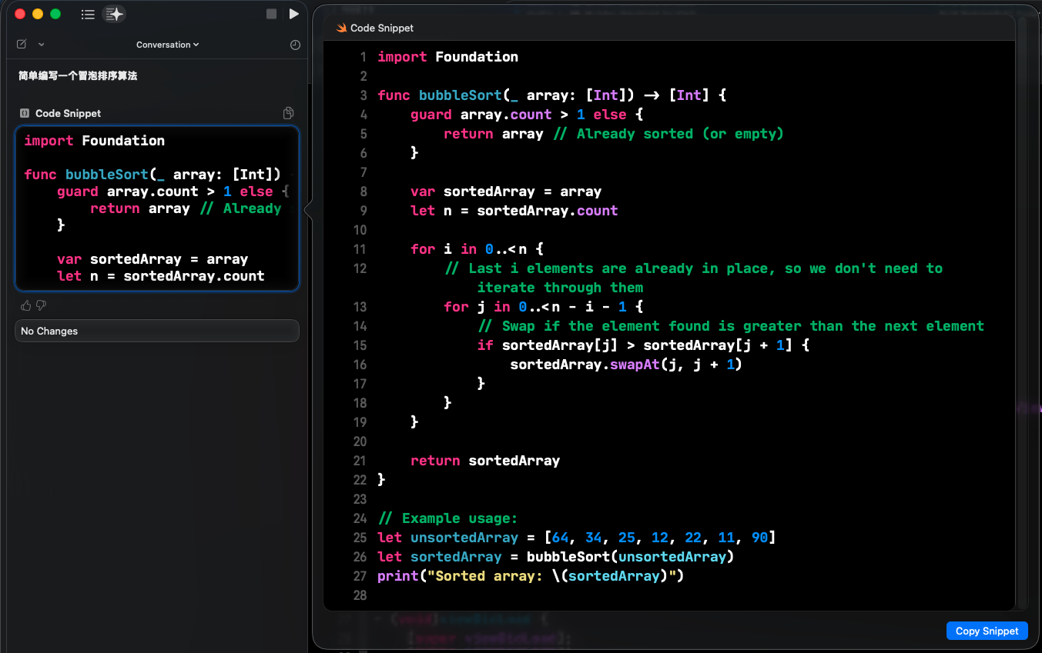
Task: Click the Swift icon in the popover title
Action: coord(341,28)
